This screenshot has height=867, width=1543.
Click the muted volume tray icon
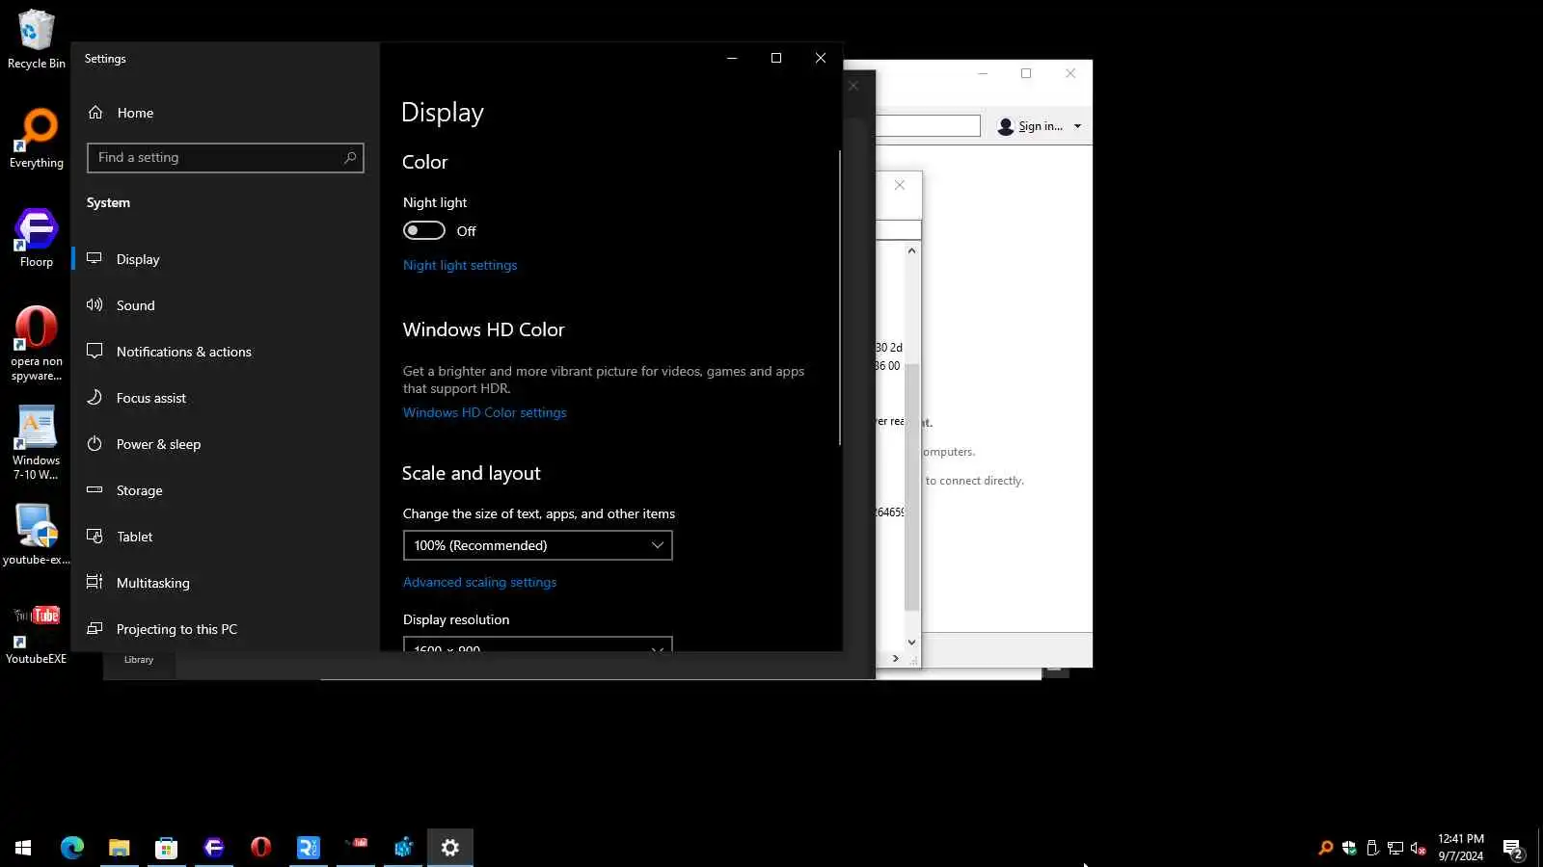(x=1419, y=848)
